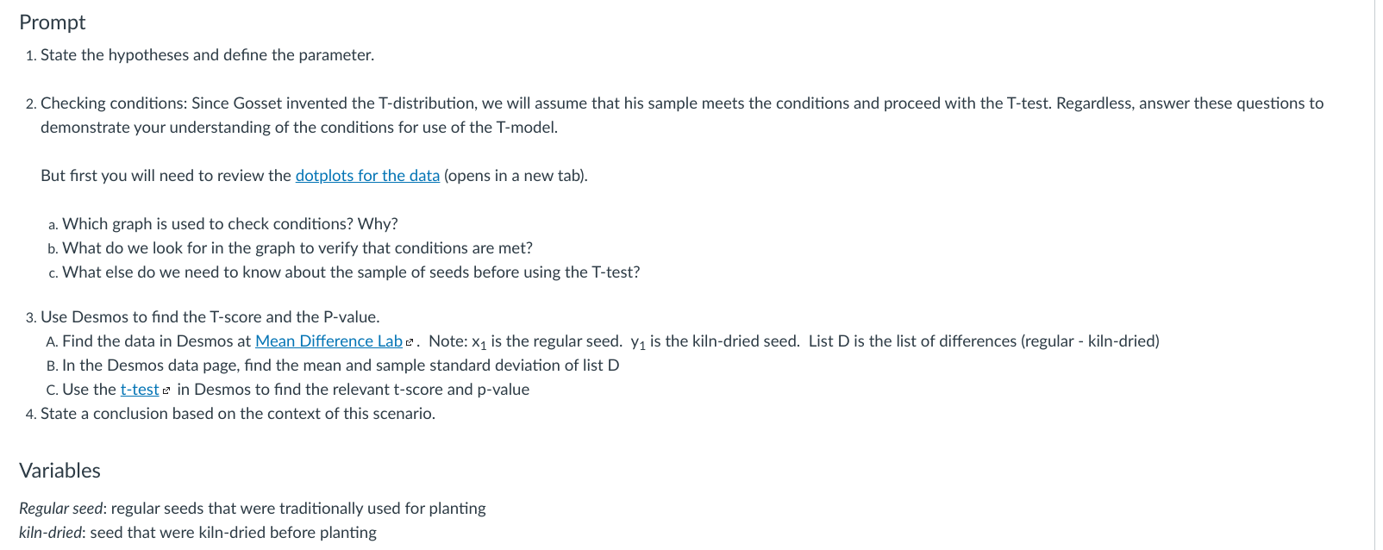Open the dotplots for the data link

click(367, 176)
